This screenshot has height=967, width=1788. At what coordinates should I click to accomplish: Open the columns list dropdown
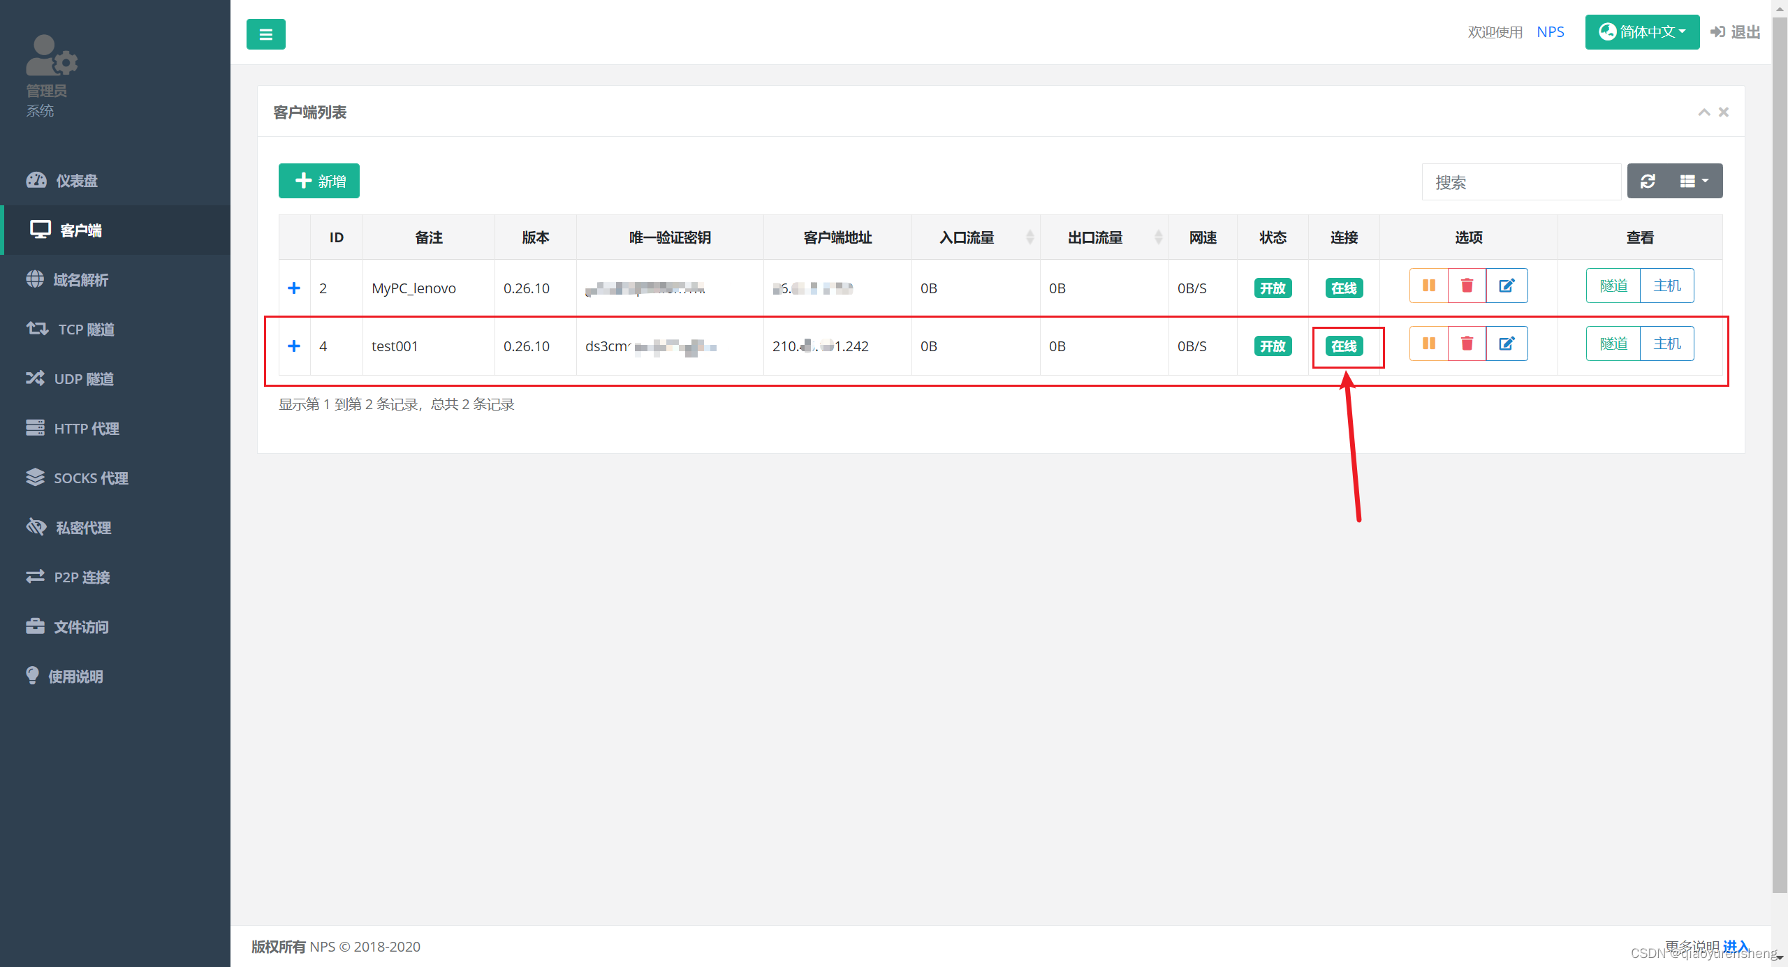point(1694,182)
